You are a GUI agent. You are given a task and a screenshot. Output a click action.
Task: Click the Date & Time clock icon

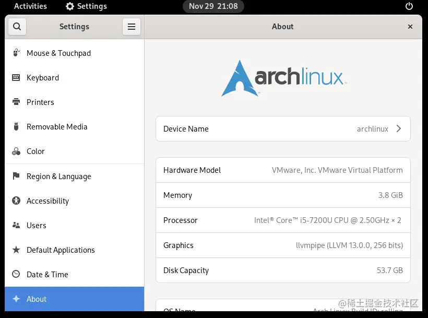[16, 274]
